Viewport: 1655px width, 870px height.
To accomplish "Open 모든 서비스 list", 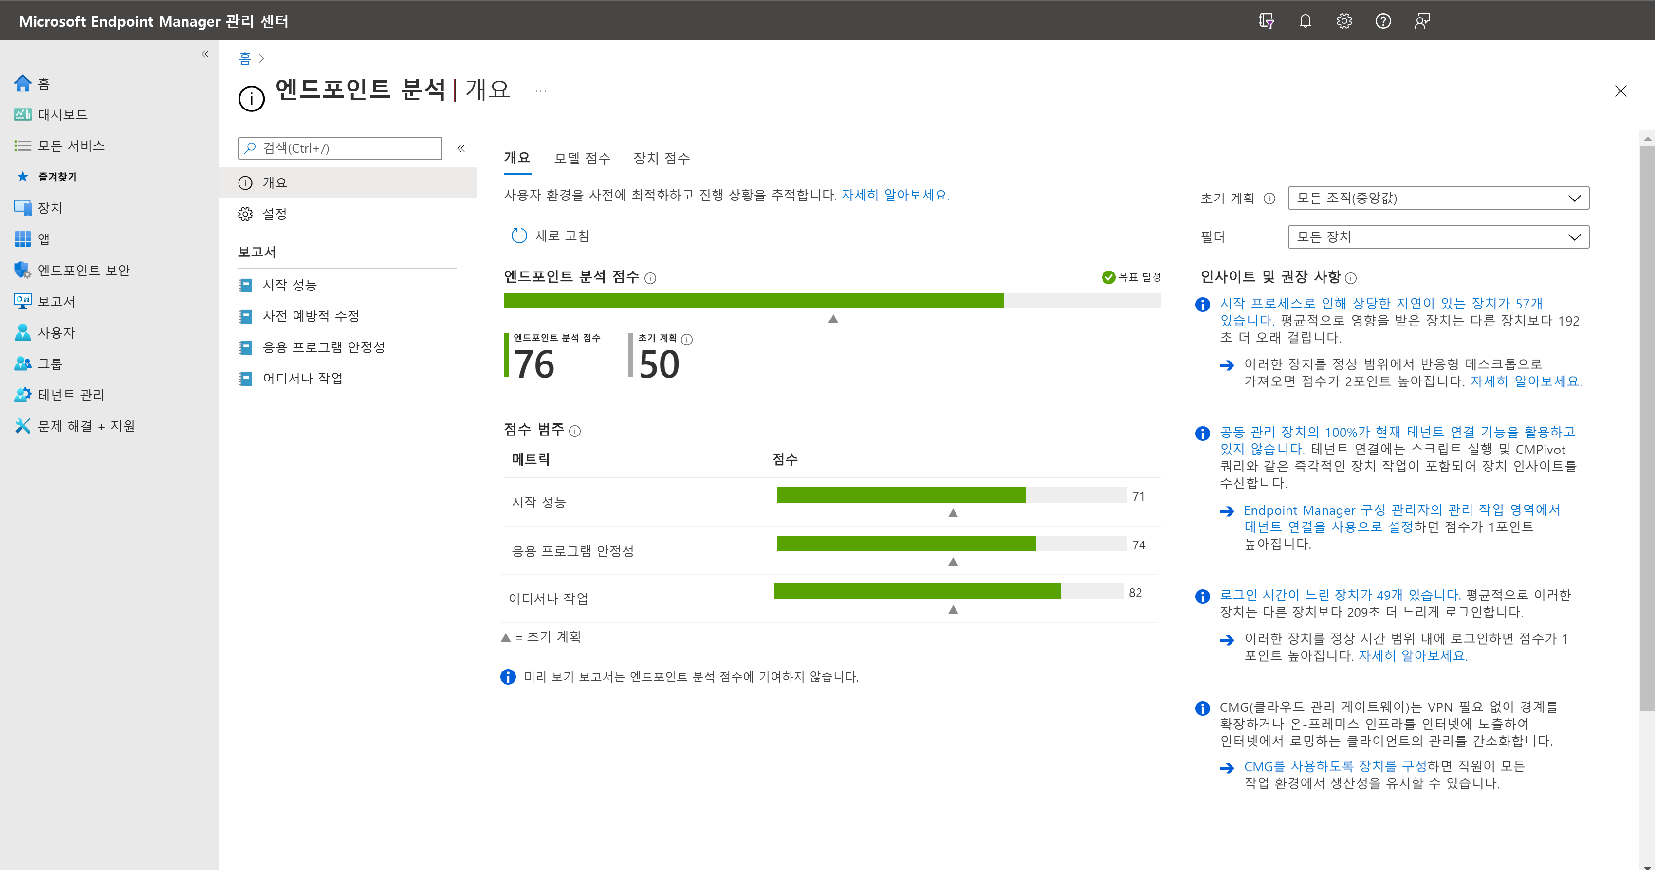I will [59, 146].
